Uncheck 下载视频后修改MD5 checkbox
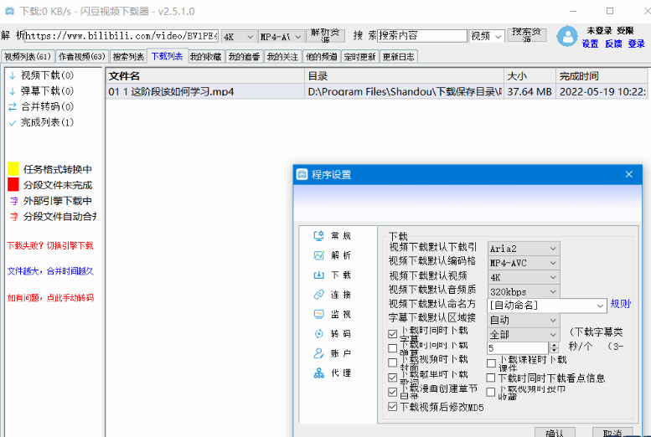Screen dimensions: 651x437 pyautogui.click(x=392, y=407)
